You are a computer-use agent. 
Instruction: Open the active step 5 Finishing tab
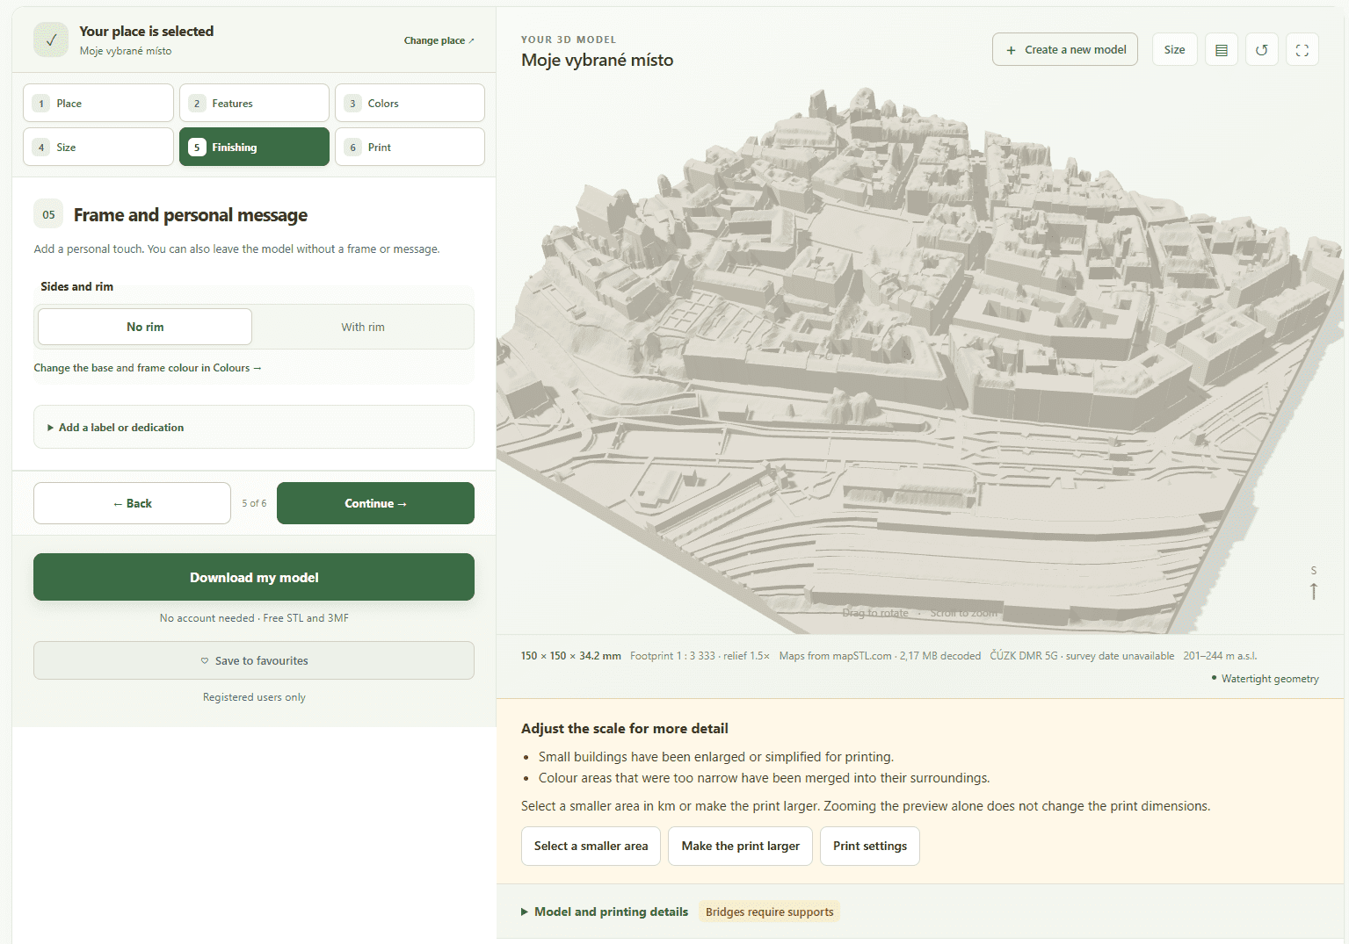point(254,147)
